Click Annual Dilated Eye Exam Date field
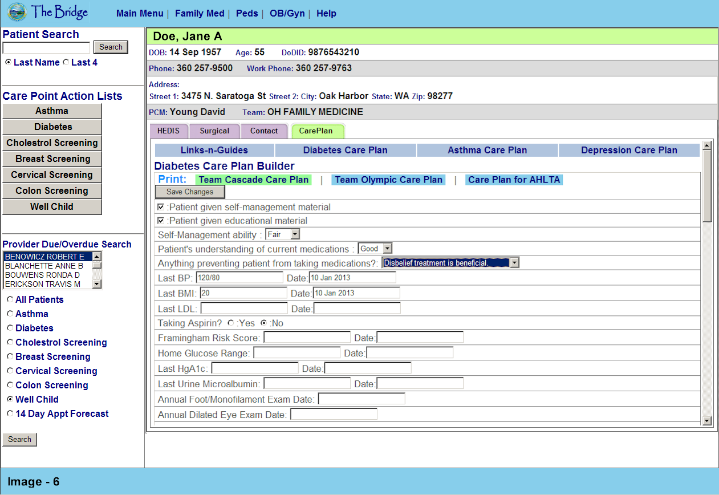The height and width of the screenshot is (495, 719). (x=334, y=414)
